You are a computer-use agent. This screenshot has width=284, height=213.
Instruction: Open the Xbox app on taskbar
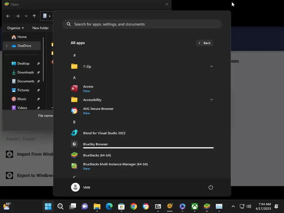195,206
